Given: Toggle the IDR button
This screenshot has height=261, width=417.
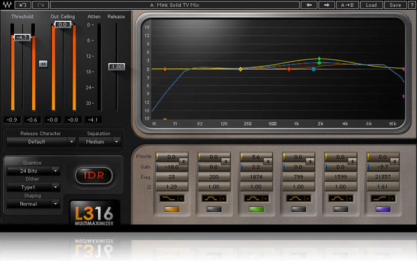Looking at the screenshot, I should (x=94, y=176).
